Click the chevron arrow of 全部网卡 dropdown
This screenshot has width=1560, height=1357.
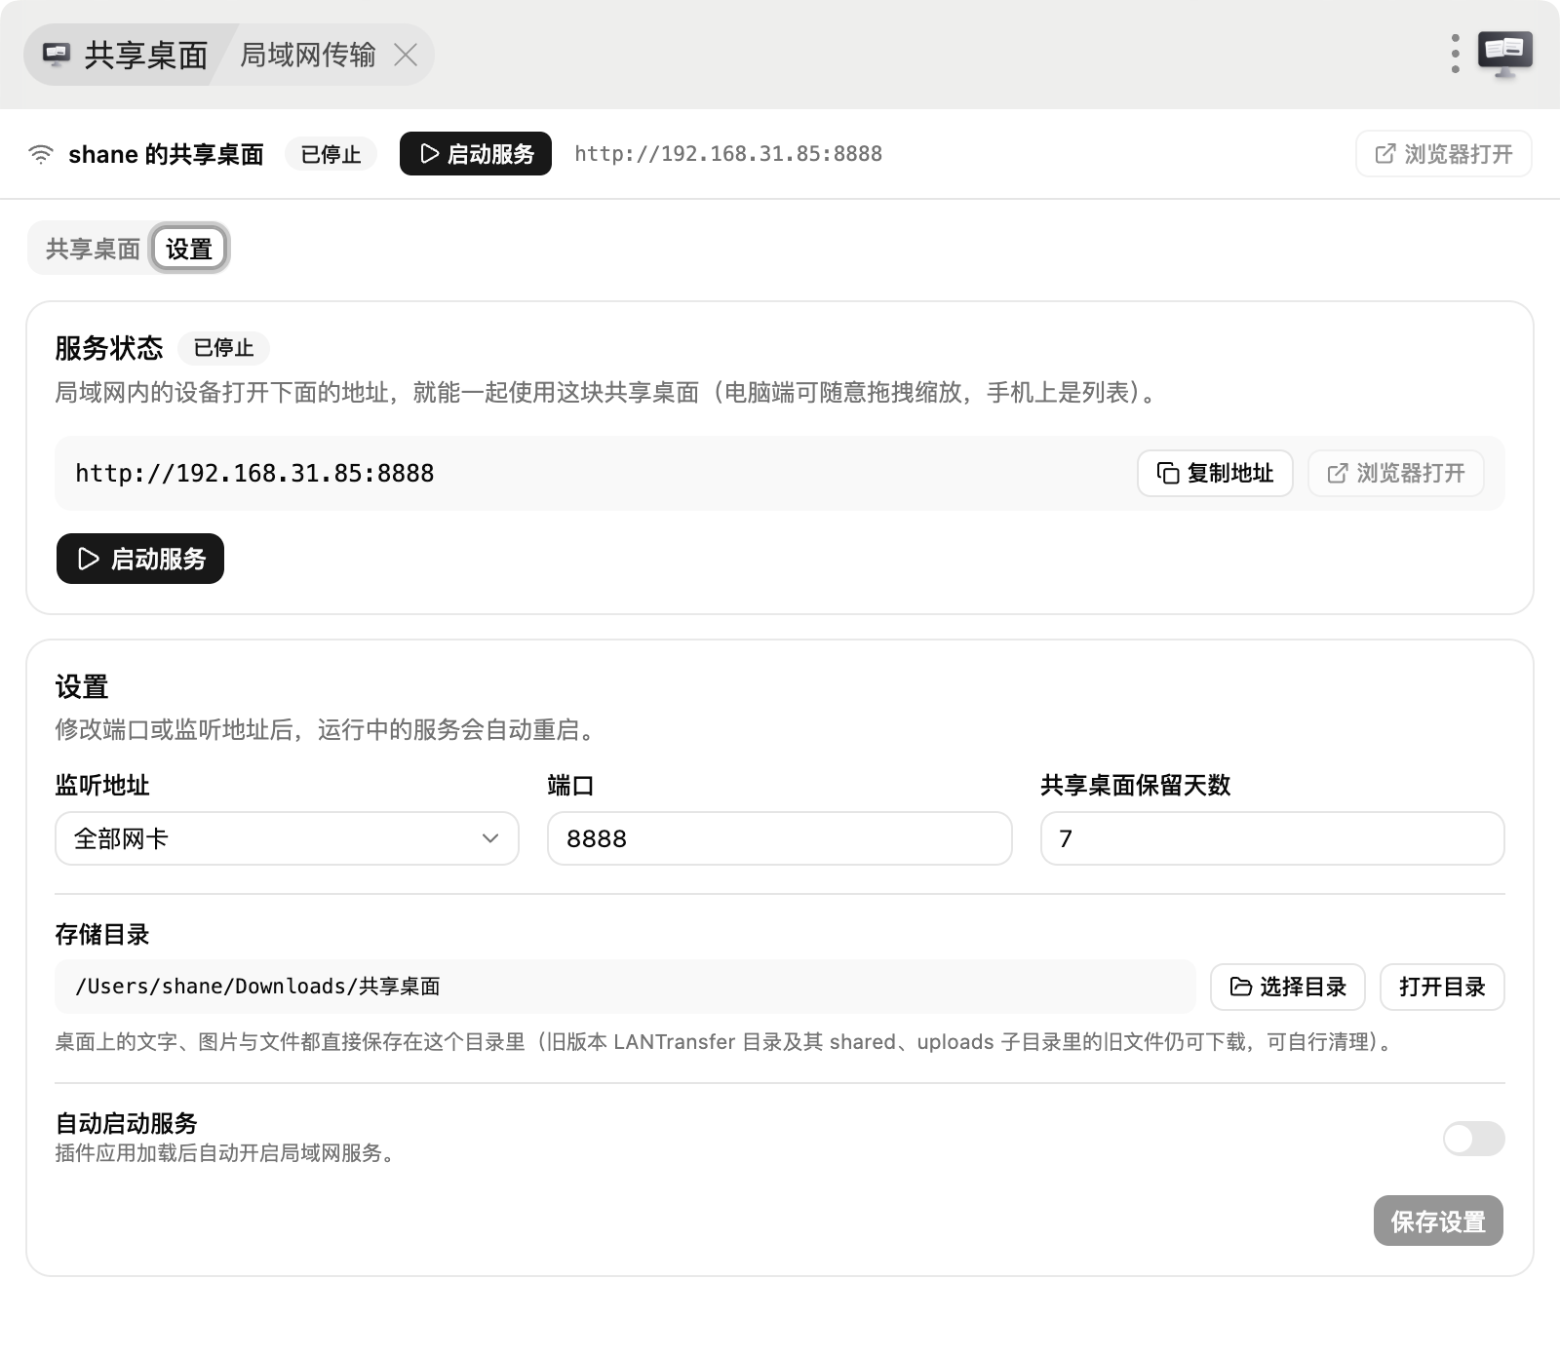(490, 838)
